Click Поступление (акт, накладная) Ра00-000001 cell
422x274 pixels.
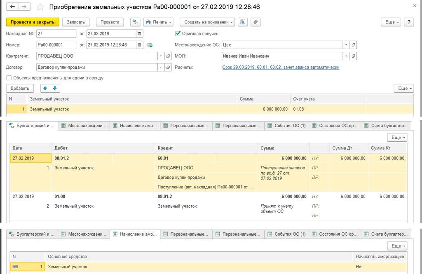[x=206, y=187]
